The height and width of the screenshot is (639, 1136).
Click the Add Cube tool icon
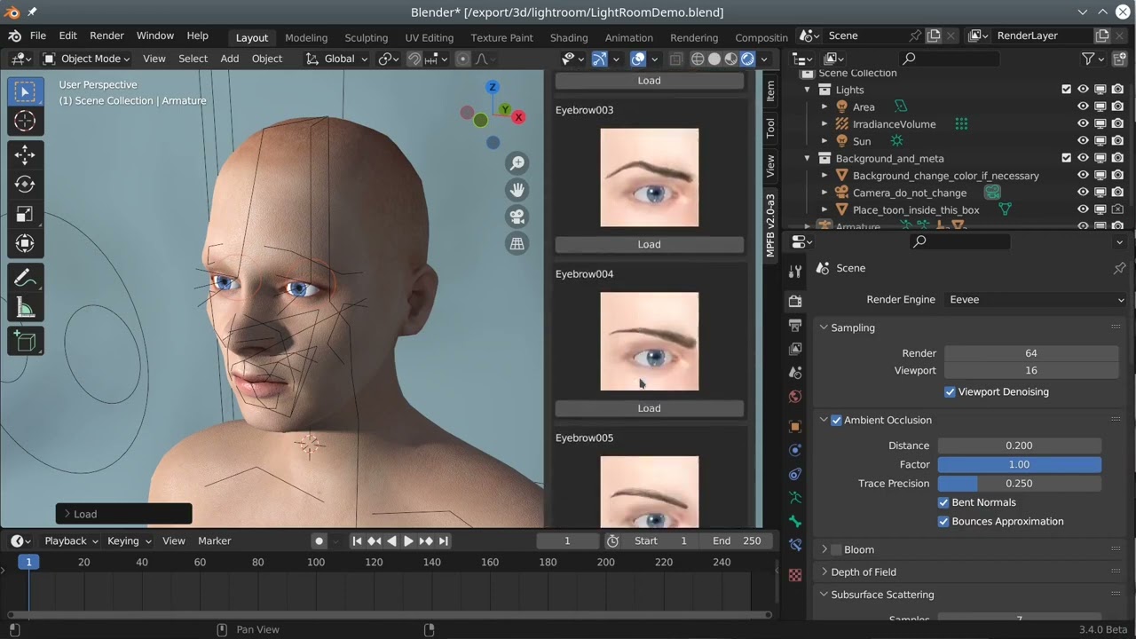pos(25,341)
